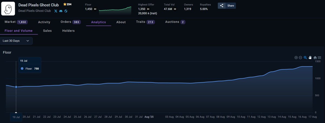This screenshot has width=325, height=123.
Task: Click the chart zoom out minus icon
Action: pos(300,58)
